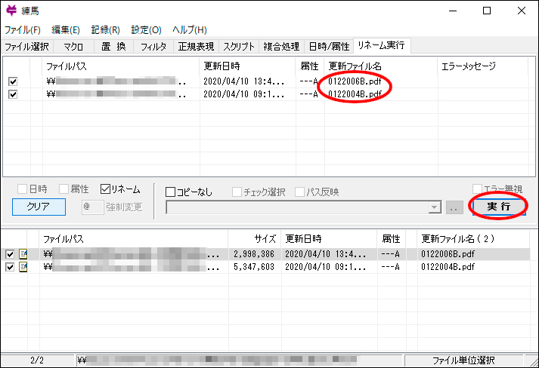Select the リネーム実行 tab
The width and height of the screenshot is (539, 368).
tap(382, 45)
